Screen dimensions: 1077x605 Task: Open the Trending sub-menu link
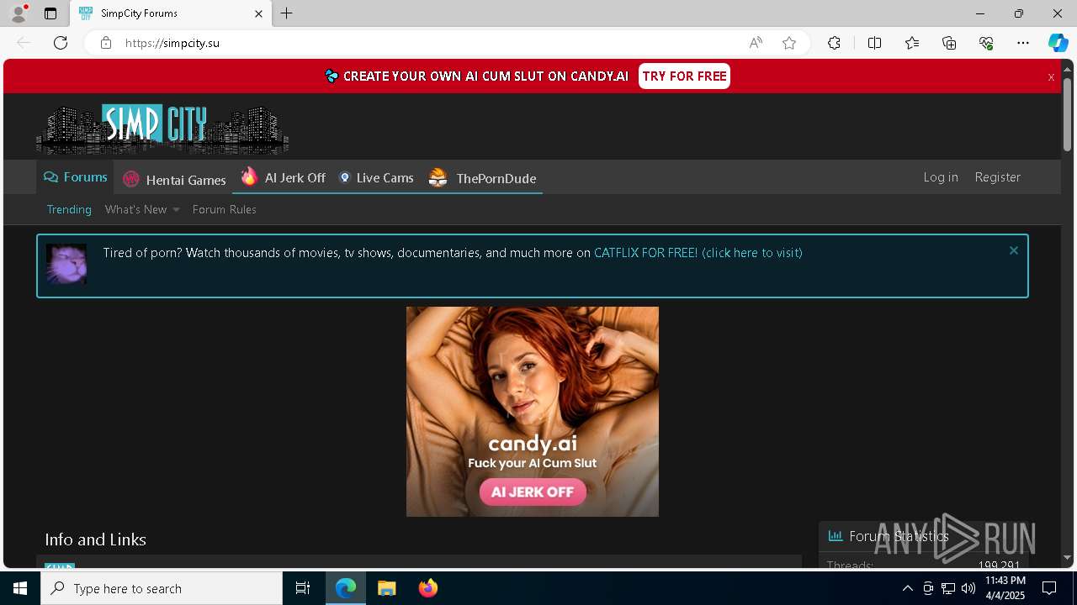point(69,209)
